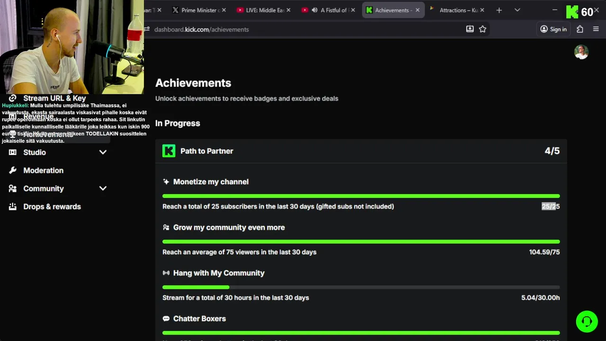The height and width of the screenshot is (341, 606).
Task: Mute the A Fistful of tab audio icon
Action: (x=314, y=10)
